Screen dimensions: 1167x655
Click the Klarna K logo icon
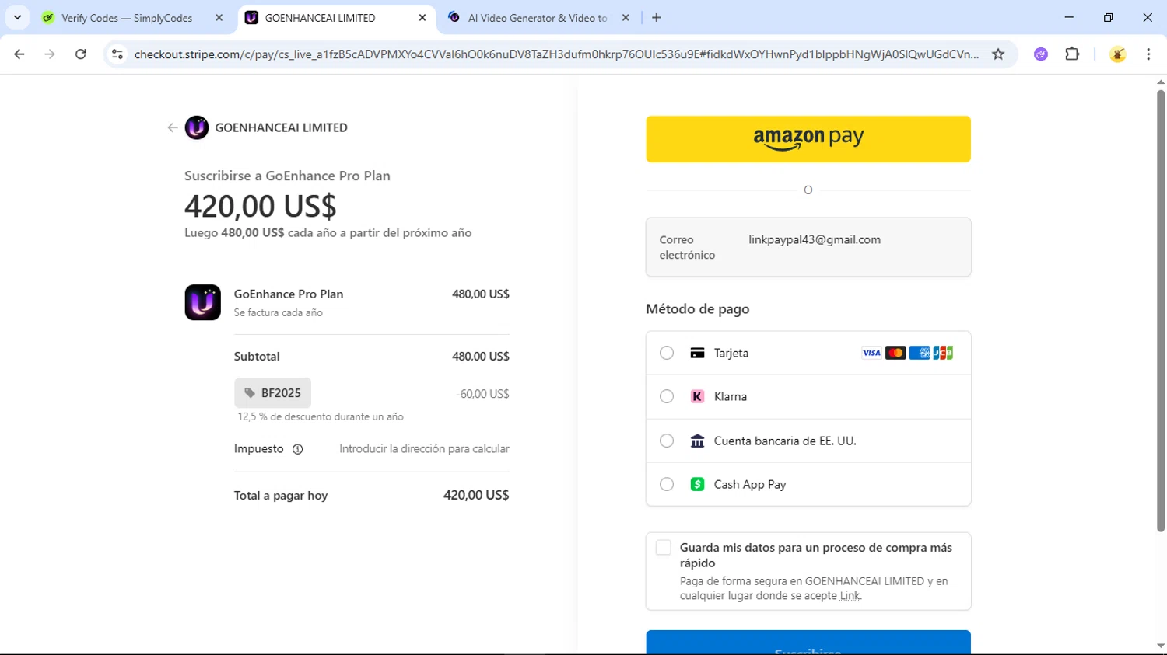tap(697, 396)
